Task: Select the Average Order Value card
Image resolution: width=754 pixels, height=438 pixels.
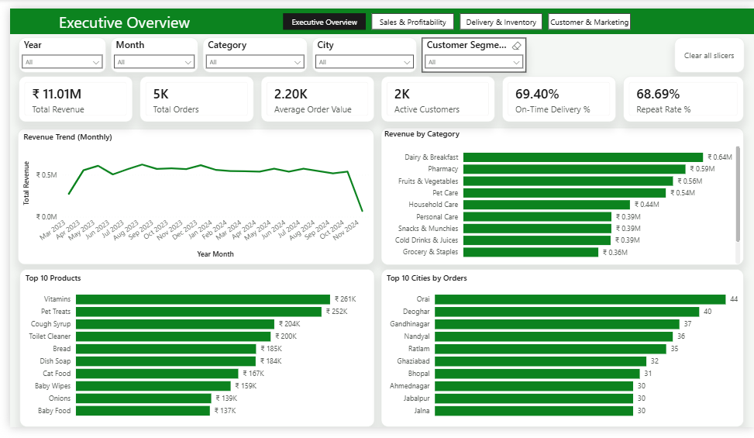Action: coord(318,99)
